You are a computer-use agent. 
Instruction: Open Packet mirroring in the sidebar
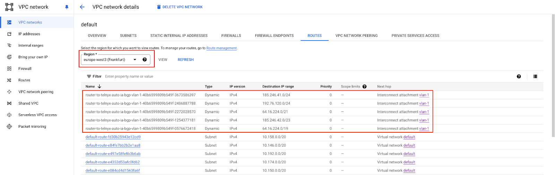[x=37, y=127]
